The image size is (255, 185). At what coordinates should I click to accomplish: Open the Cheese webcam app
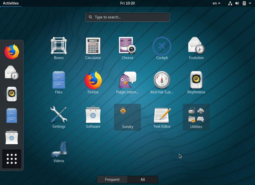(x=127, y=48)
